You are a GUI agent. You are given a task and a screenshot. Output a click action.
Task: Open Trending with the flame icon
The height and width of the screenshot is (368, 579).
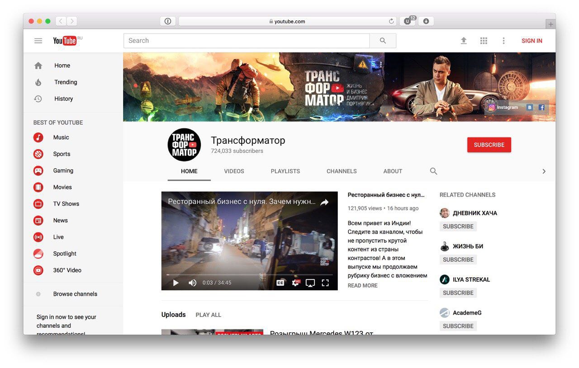(38, 82)
